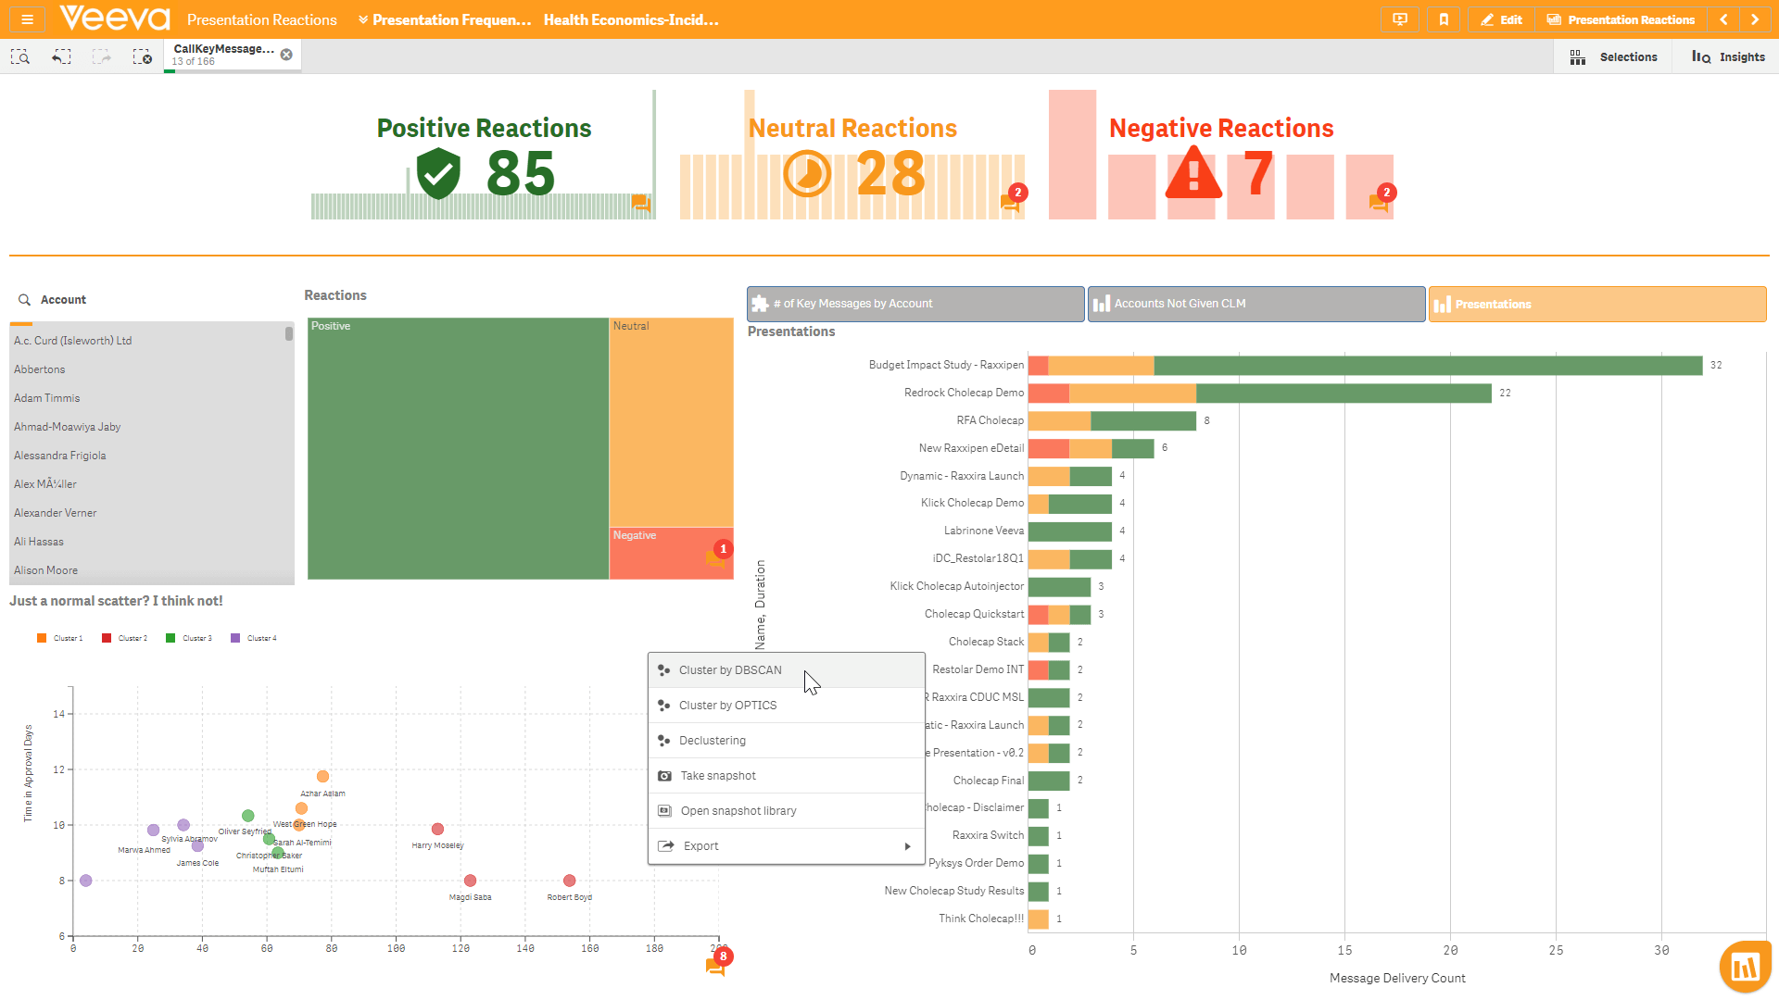Go to the next sheet

(x=1755, y=19)
